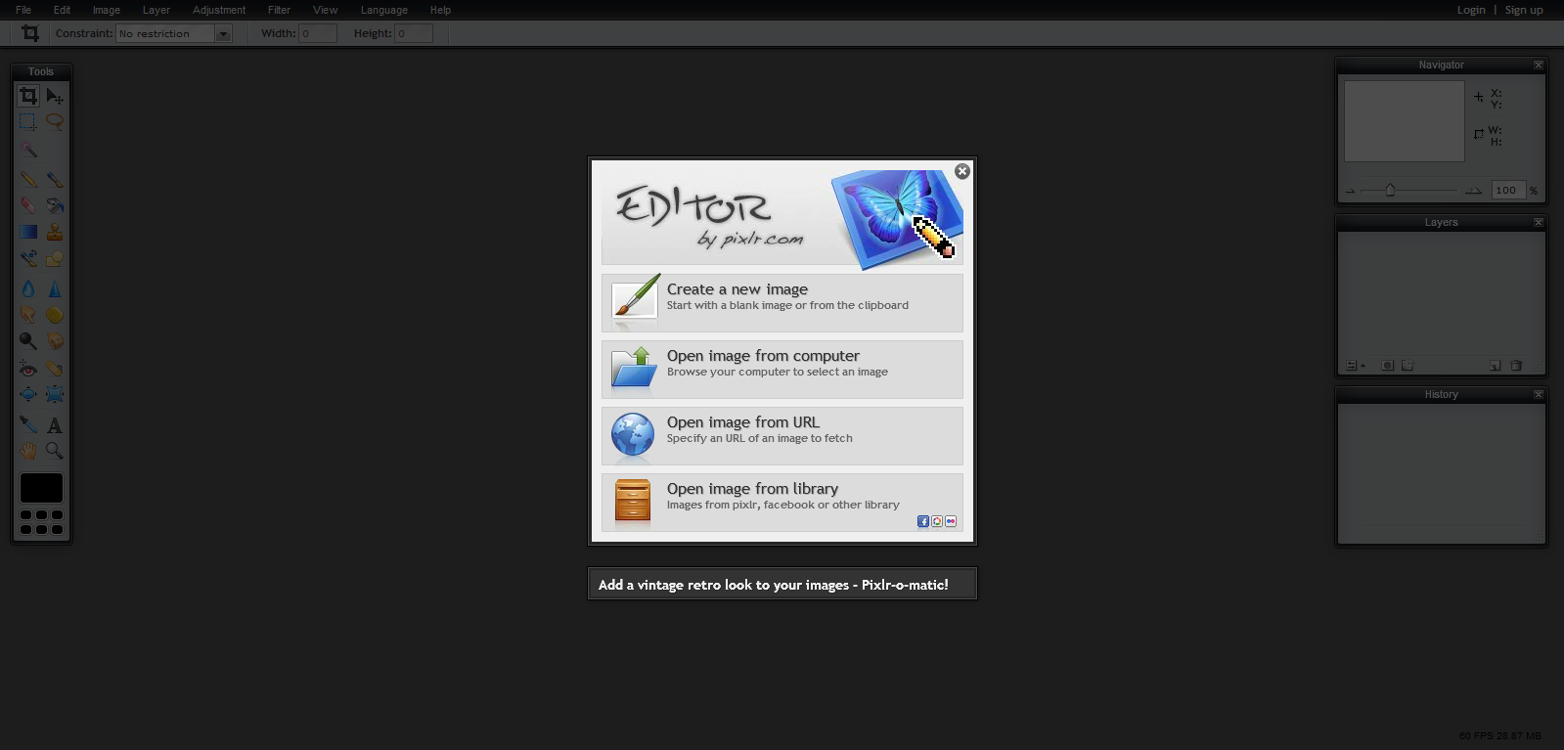This screenshot has width=1564, height=750.
Task: Click the Sign up link
Action: click(1523, 10)
